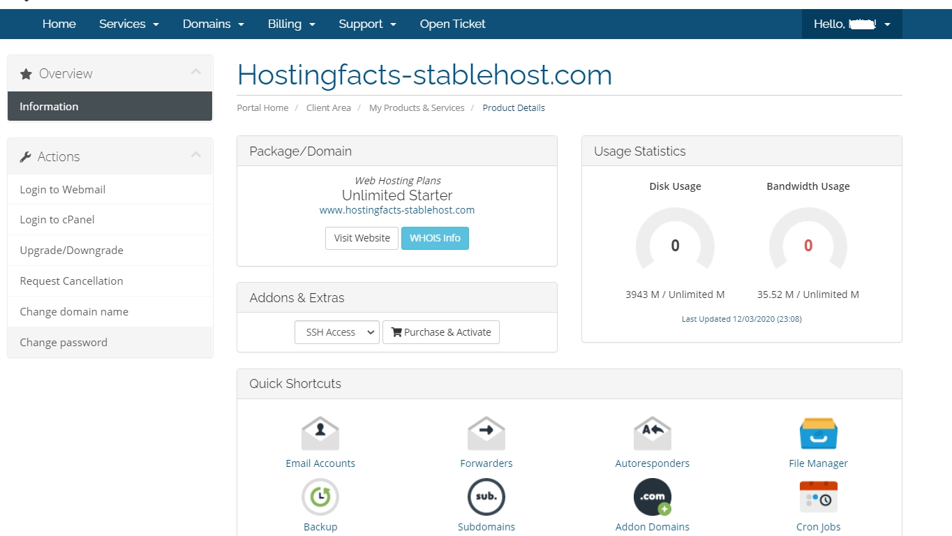Click the Cron Jobs link text

(819, 527)
